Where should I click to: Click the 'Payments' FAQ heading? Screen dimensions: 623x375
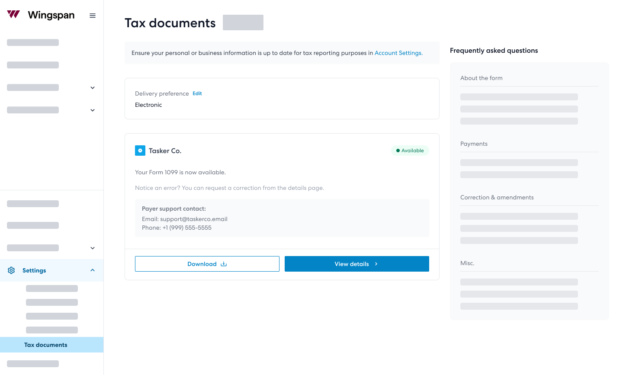point(474,144)
